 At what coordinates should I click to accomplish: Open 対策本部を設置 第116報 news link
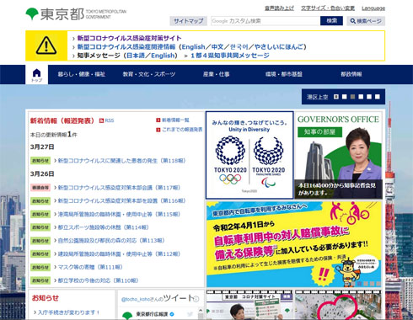pyautogui.click(x=121, y=201)
